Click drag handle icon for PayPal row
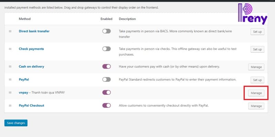The width and height of the screenshot is (275, 137). (x=10, y=80)
